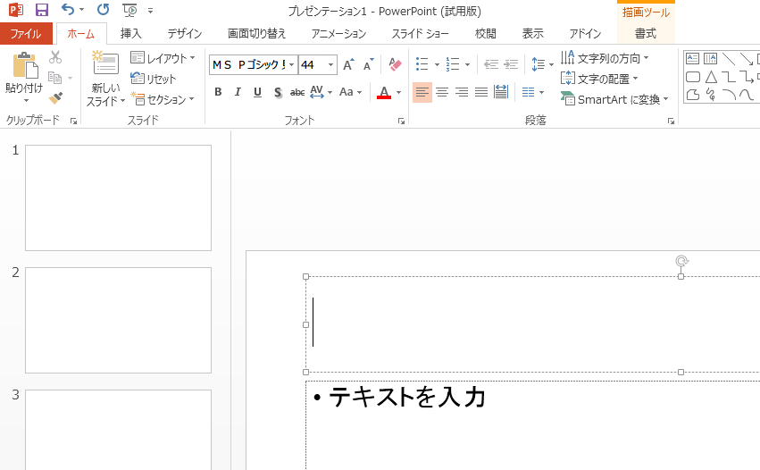The height and width of the screenshot is (470, 760).
Task: Select the text box shape icon
Action: 693,59
